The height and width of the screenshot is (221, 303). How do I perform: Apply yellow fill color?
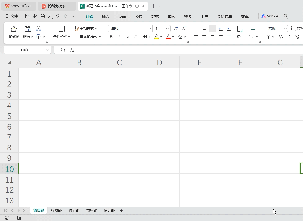click(156, 36)
